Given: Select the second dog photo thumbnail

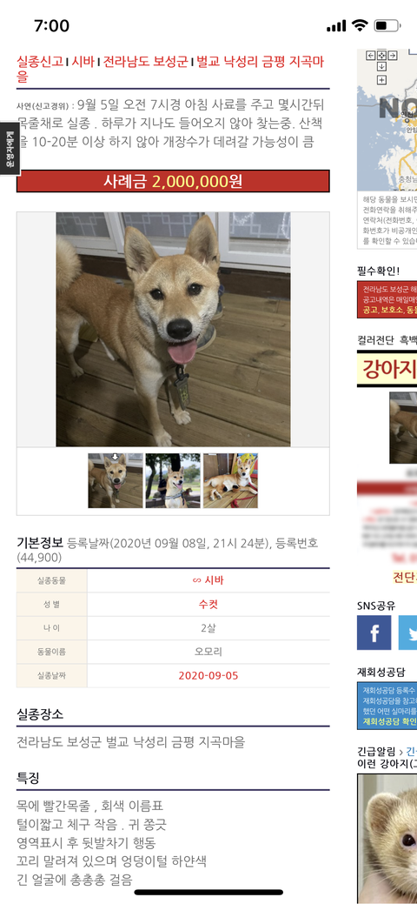Looking at the screenshot, I should [x=173, y=480].
